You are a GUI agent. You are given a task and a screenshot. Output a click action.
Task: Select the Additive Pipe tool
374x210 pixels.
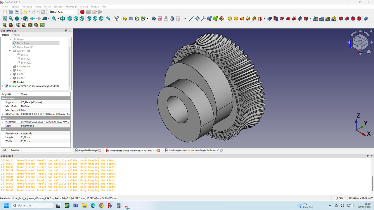[x=248, y=19]
